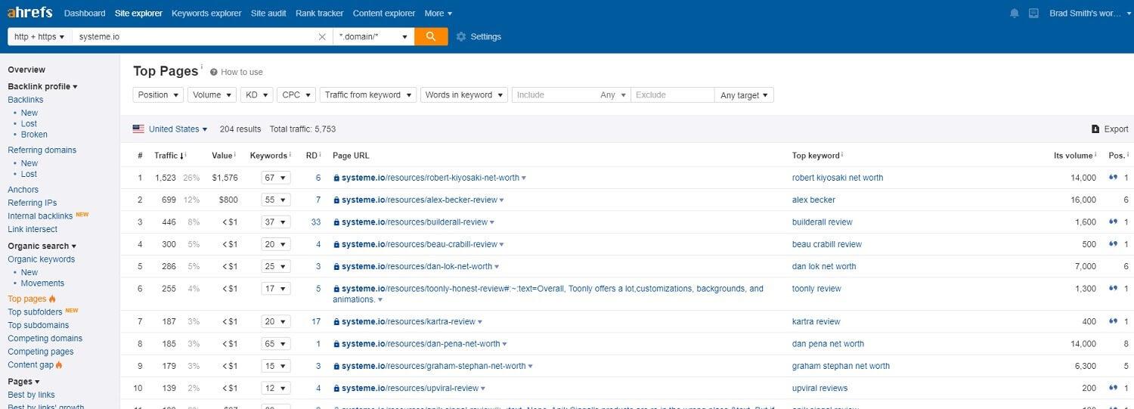Open Rank tracker tab
Image resolution: width=1134 pixels, height=409 pixels.
click(x=319, y=13)
